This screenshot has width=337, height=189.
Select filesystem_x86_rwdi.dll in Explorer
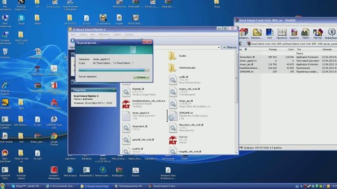186,128
